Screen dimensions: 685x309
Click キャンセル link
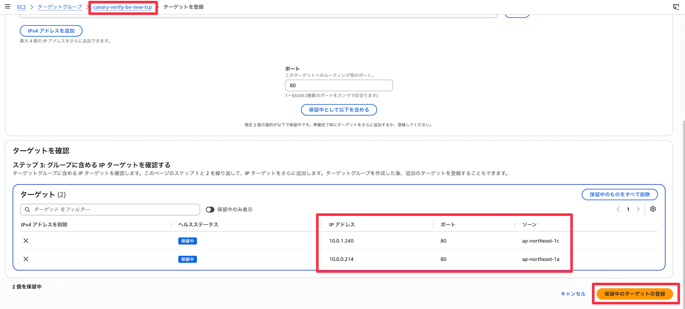[x=573, y=294]
